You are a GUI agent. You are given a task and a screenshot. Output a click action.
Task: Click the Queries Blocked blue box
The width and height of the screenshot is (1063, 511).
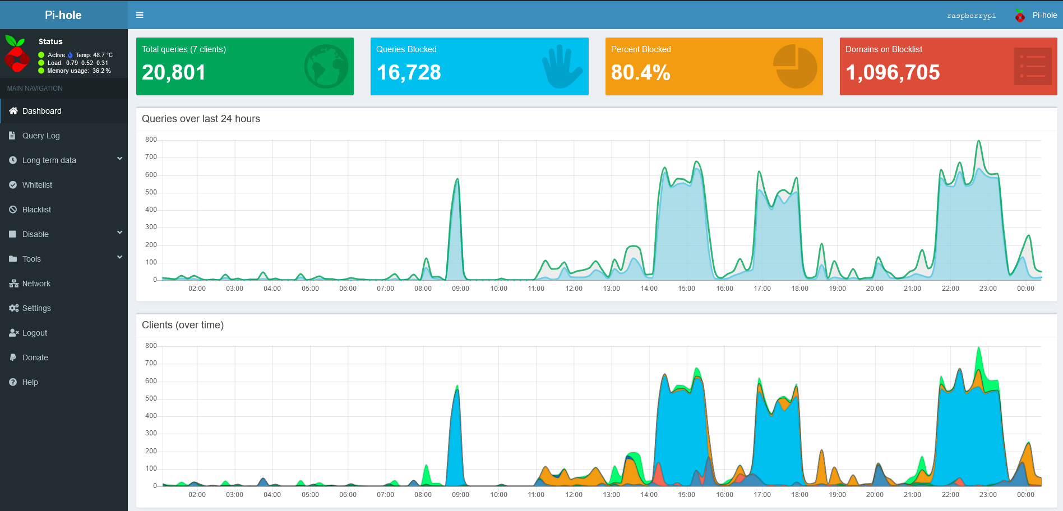point(479,66)
